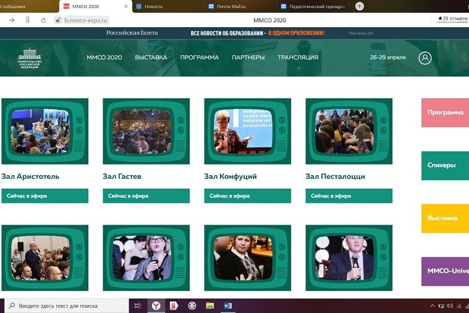Click the Зал Конфуций TV thumbnail
Image resolution: width=469 pixels, height=313 pixels.
click(x=247, y=131)
